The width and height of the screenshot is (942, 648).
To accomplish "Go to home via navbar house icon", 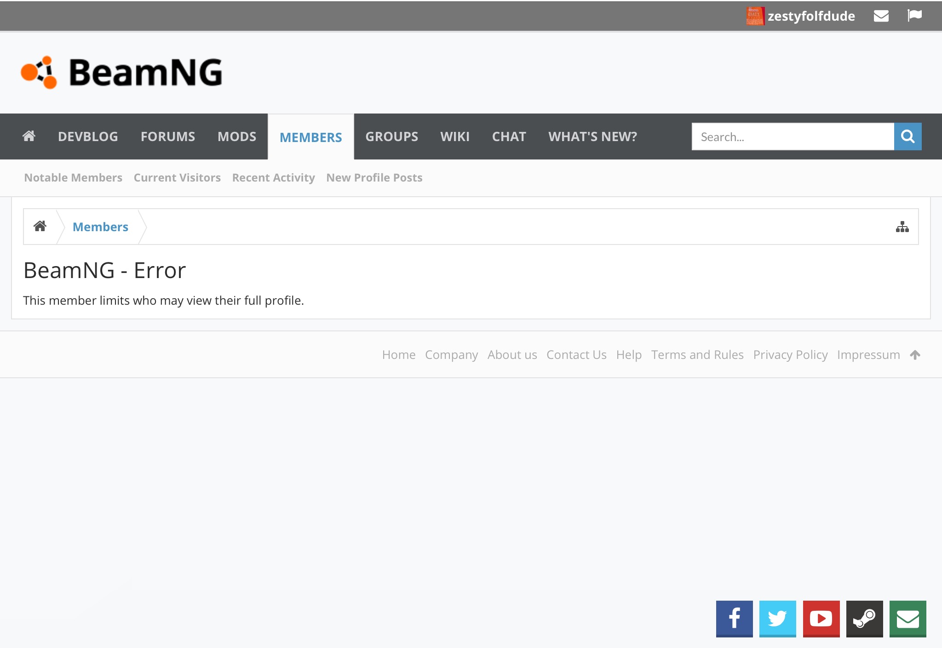I will point(29,136).
